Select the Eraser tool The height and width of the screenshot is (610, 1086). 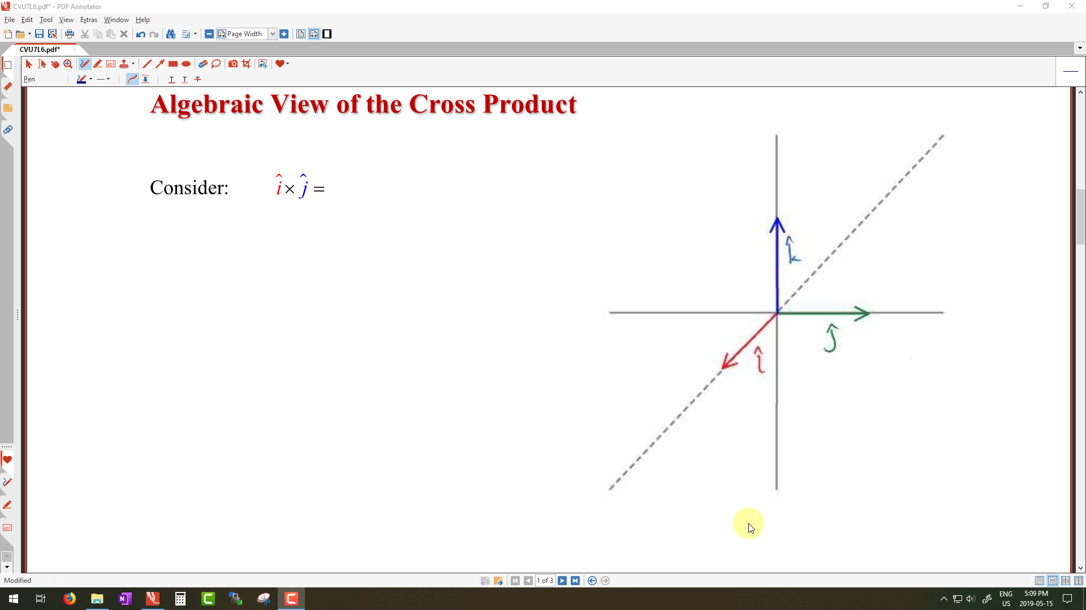pos(202,64)
